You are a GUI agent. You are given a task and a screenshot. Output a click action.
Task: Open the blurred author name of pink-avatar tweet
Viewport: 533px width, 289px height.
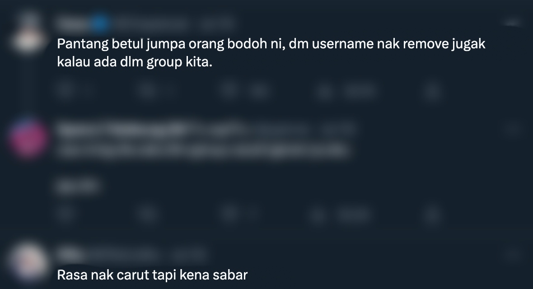click(122, 129)
